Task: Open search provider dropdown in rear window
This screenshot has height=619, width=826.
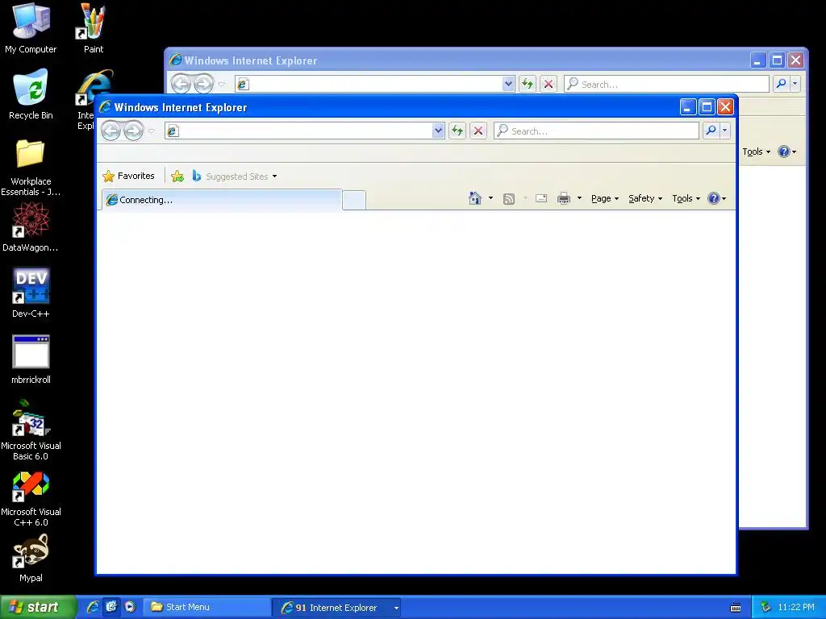Action: [x=795, y=83]
